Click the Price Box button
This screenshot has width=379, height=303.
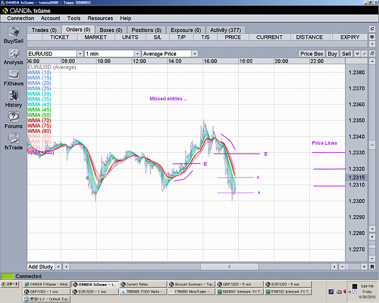312,54
